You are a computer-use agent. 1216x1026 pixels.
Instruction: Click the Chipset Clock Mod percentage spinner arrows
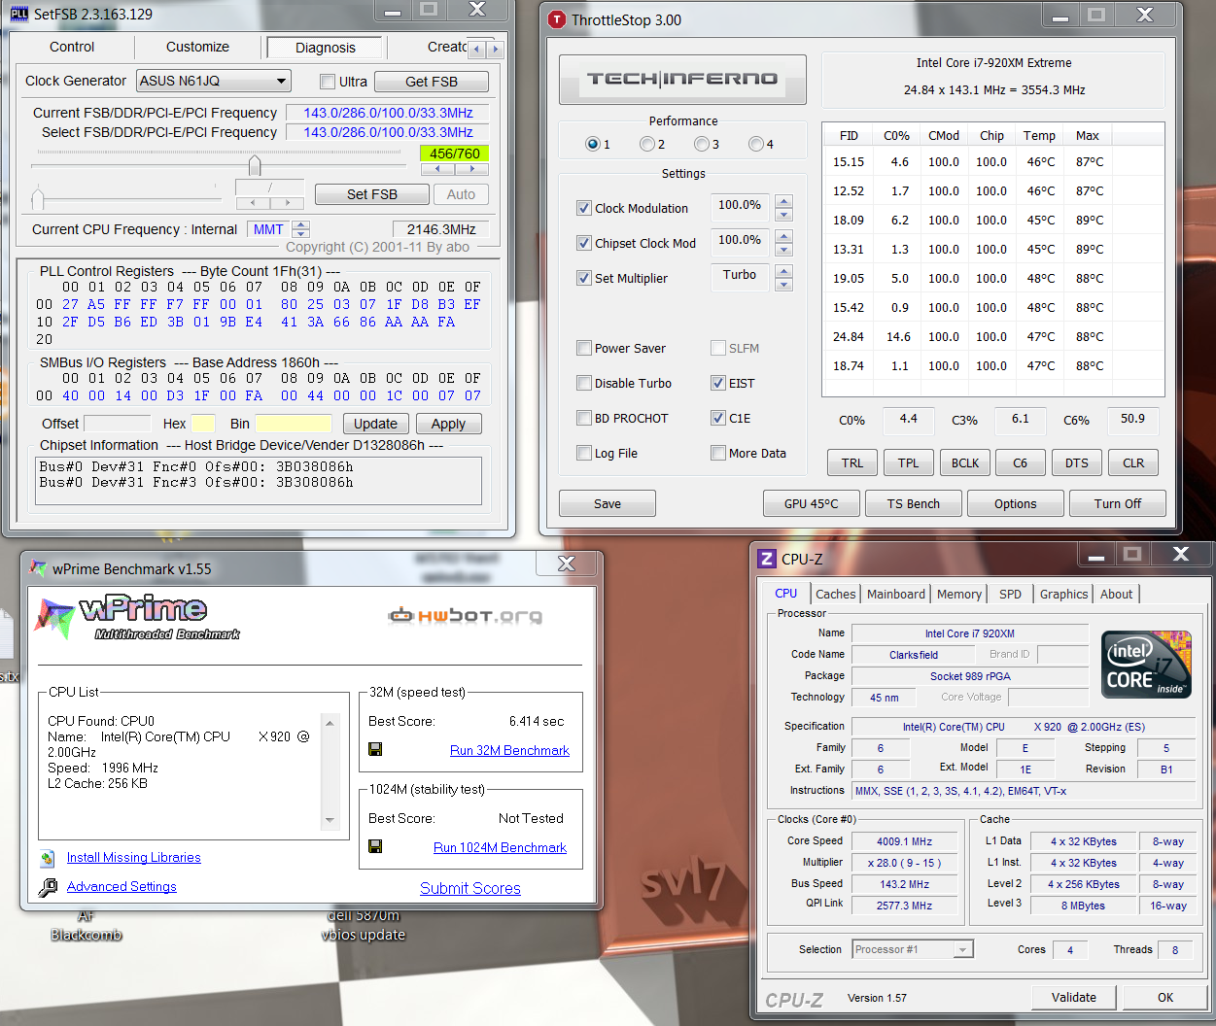point(784,243)
